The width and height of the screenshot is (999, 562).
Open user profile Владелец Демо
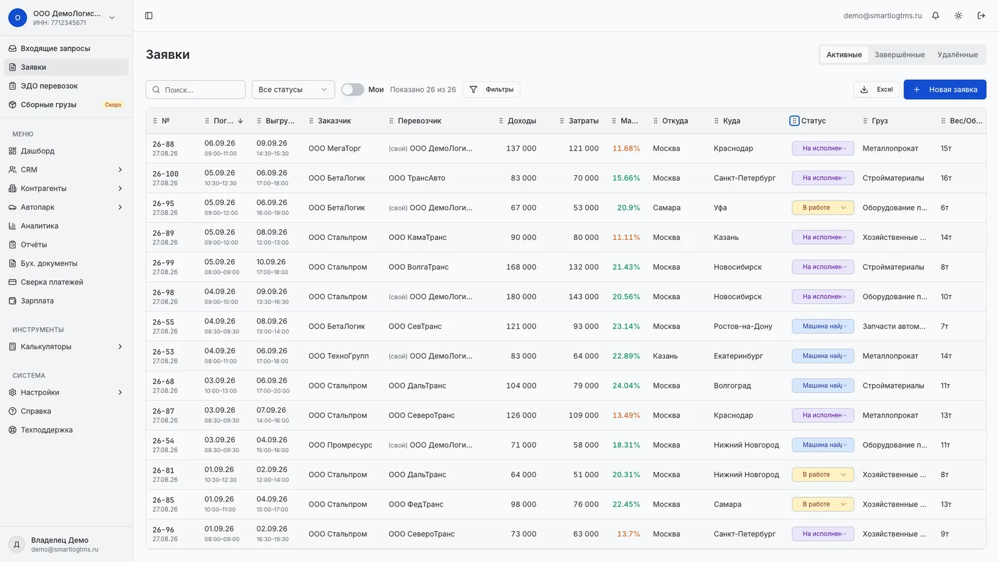(x=66, y=545)
